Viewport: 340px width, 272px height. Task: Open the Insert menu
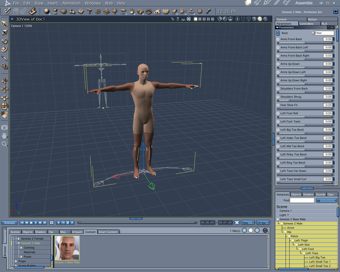tap(53, 3)
